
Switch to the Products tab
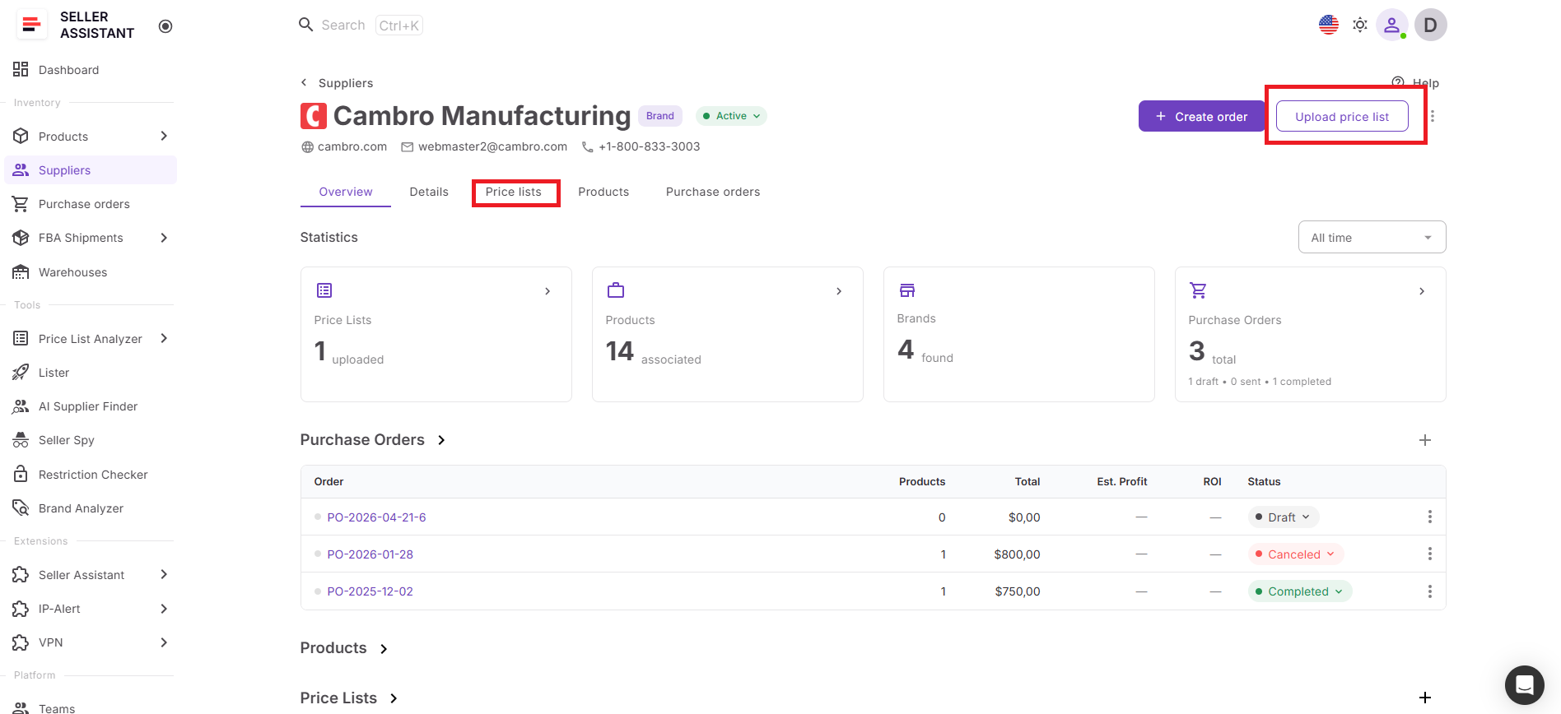(603, 192)
